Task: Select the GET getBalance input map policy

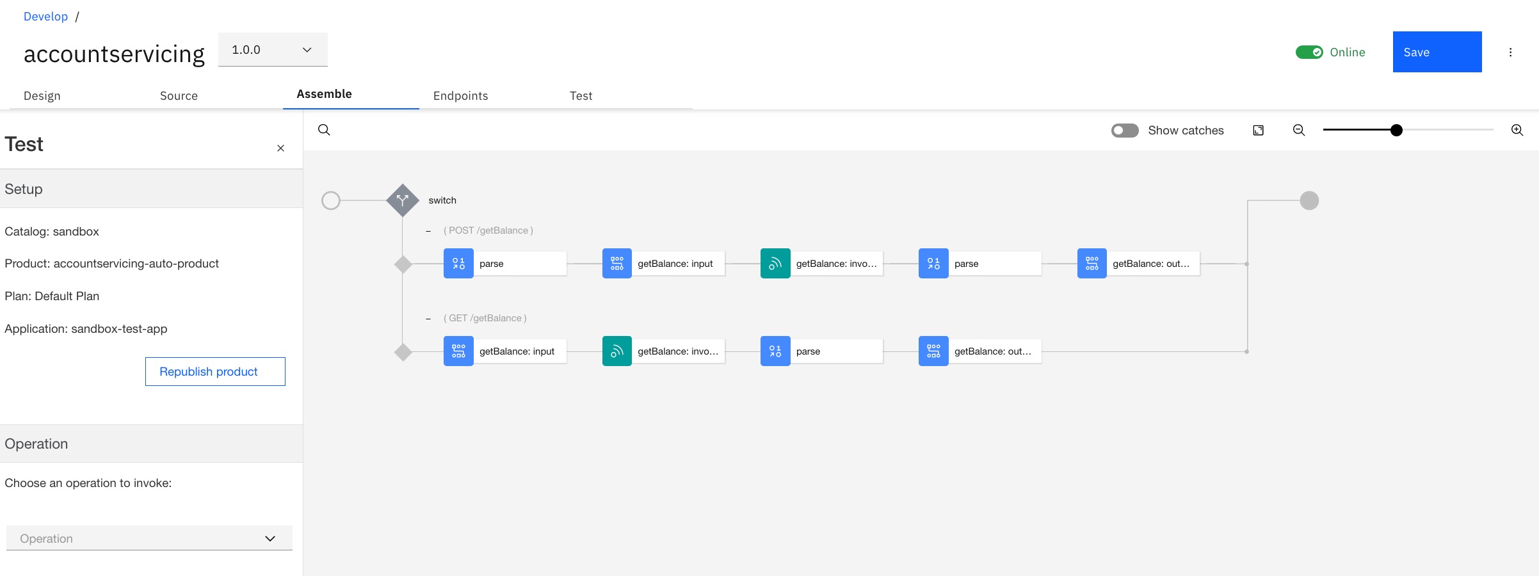Action: coord(458,351)
